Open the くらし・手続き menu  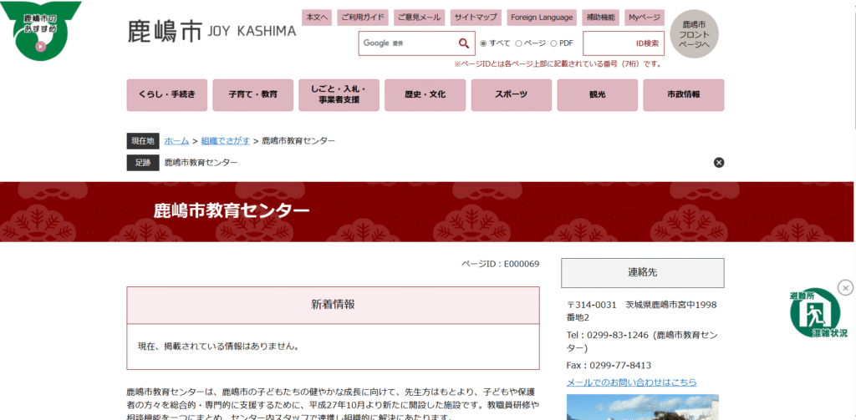click(x=166, y=95)
